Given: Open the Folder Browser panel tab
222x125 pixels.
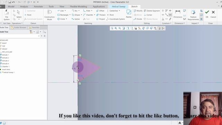Looking at the screenshot, I should coord(18,27).
